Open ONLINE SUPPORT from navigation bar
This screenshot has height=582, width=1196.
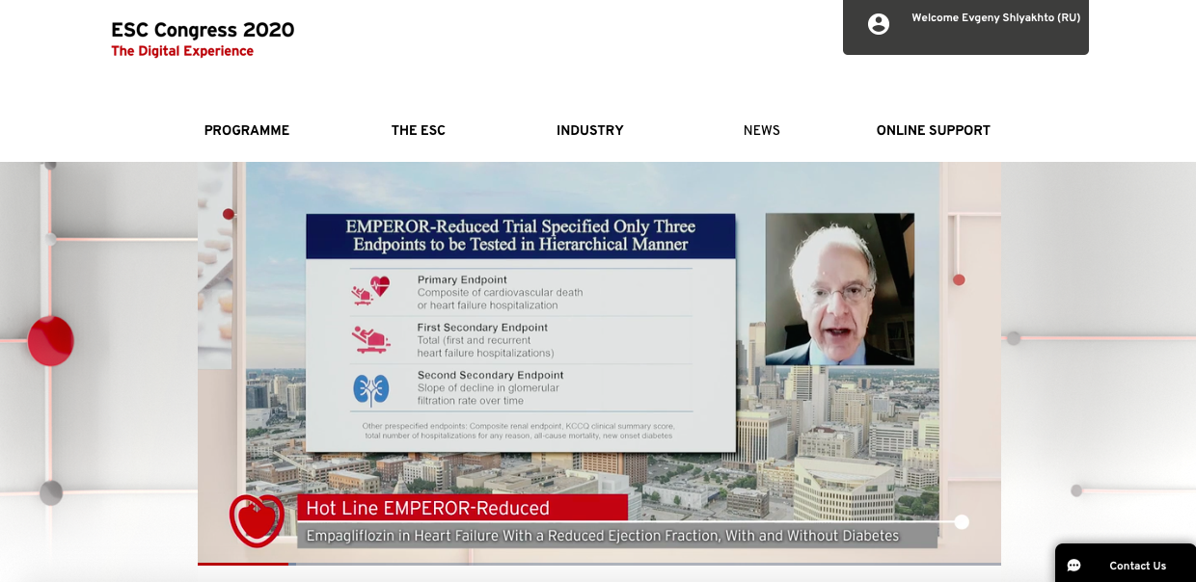pyautogui.click(x=933, y=131)
